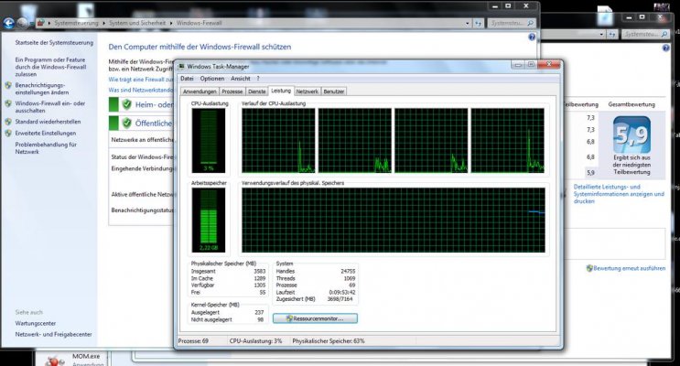Switch to the Prozesse tab
The image size is (680, 366).
[232, 91]
